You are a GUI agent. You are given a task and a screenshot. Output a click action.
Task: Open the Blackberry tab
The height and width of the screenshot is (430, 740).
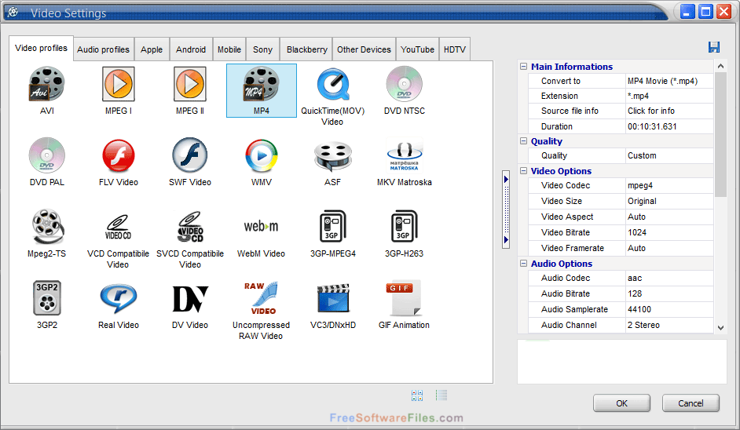[306, 49]
